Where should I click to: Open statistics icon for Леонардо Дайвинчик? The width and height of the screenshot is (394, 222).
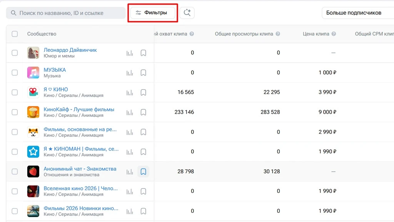pos(130,53)
